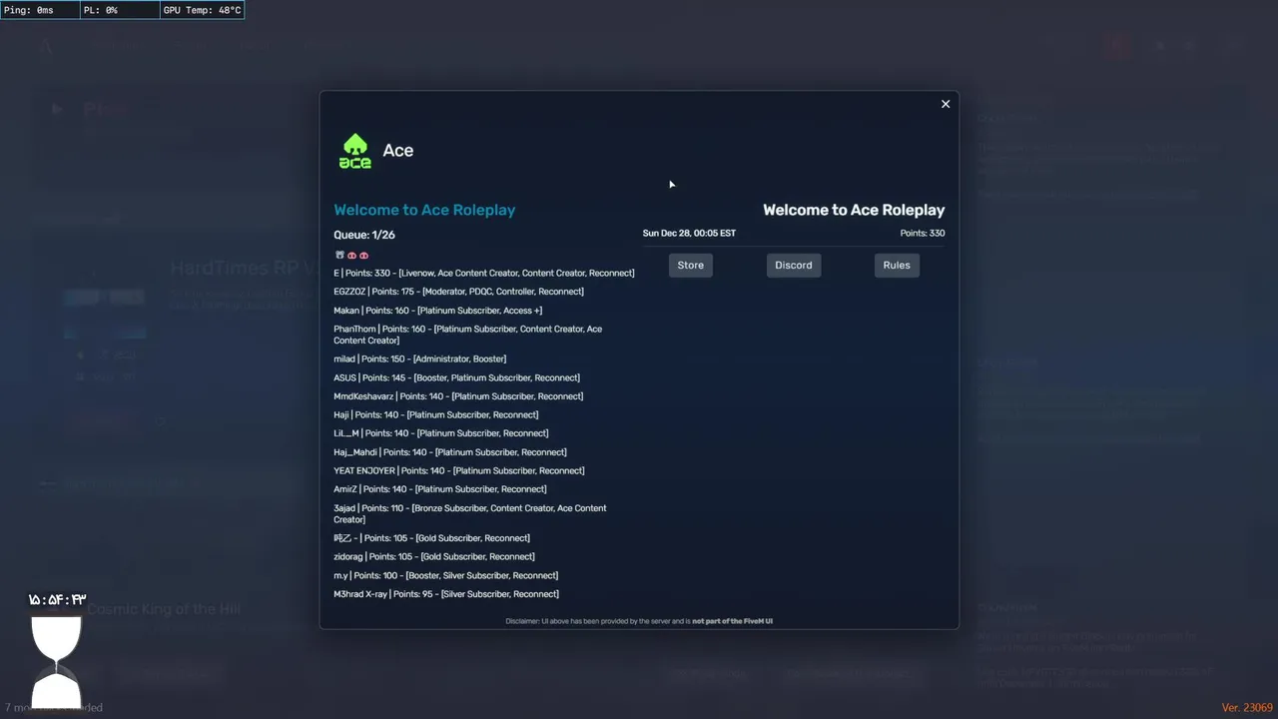Select the m.y Silver Subscriber row

click(446, 575)
